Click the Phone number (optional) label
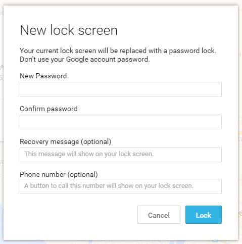Screen dimensions: 242x244 point(59,174)
